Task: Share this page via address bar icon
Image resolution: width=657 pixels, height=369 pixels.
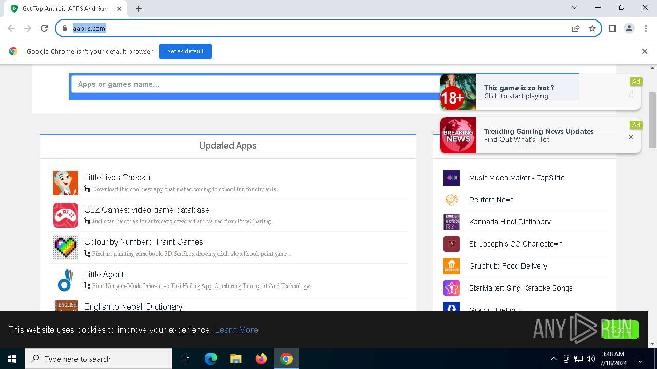Action: 576,28
